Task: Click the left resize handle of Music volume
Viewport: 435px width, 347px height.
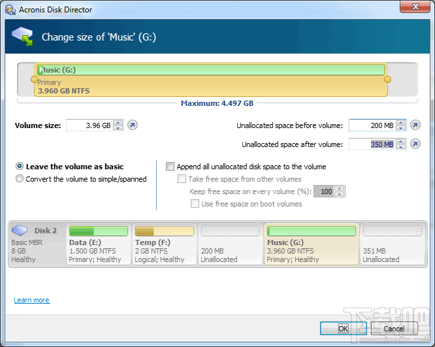Action: pos(34,80)
